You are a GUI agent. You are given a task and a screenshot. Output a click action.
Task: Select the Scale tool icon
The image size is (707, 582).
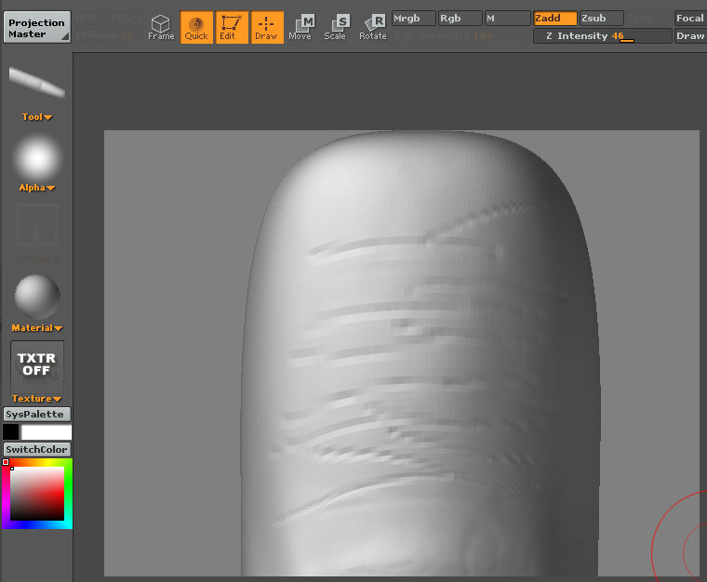335,28
